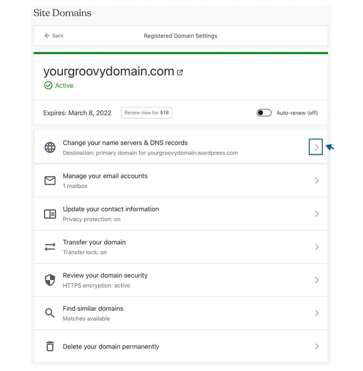Expand chevron on Manage your email accounts row

point(317,181)
